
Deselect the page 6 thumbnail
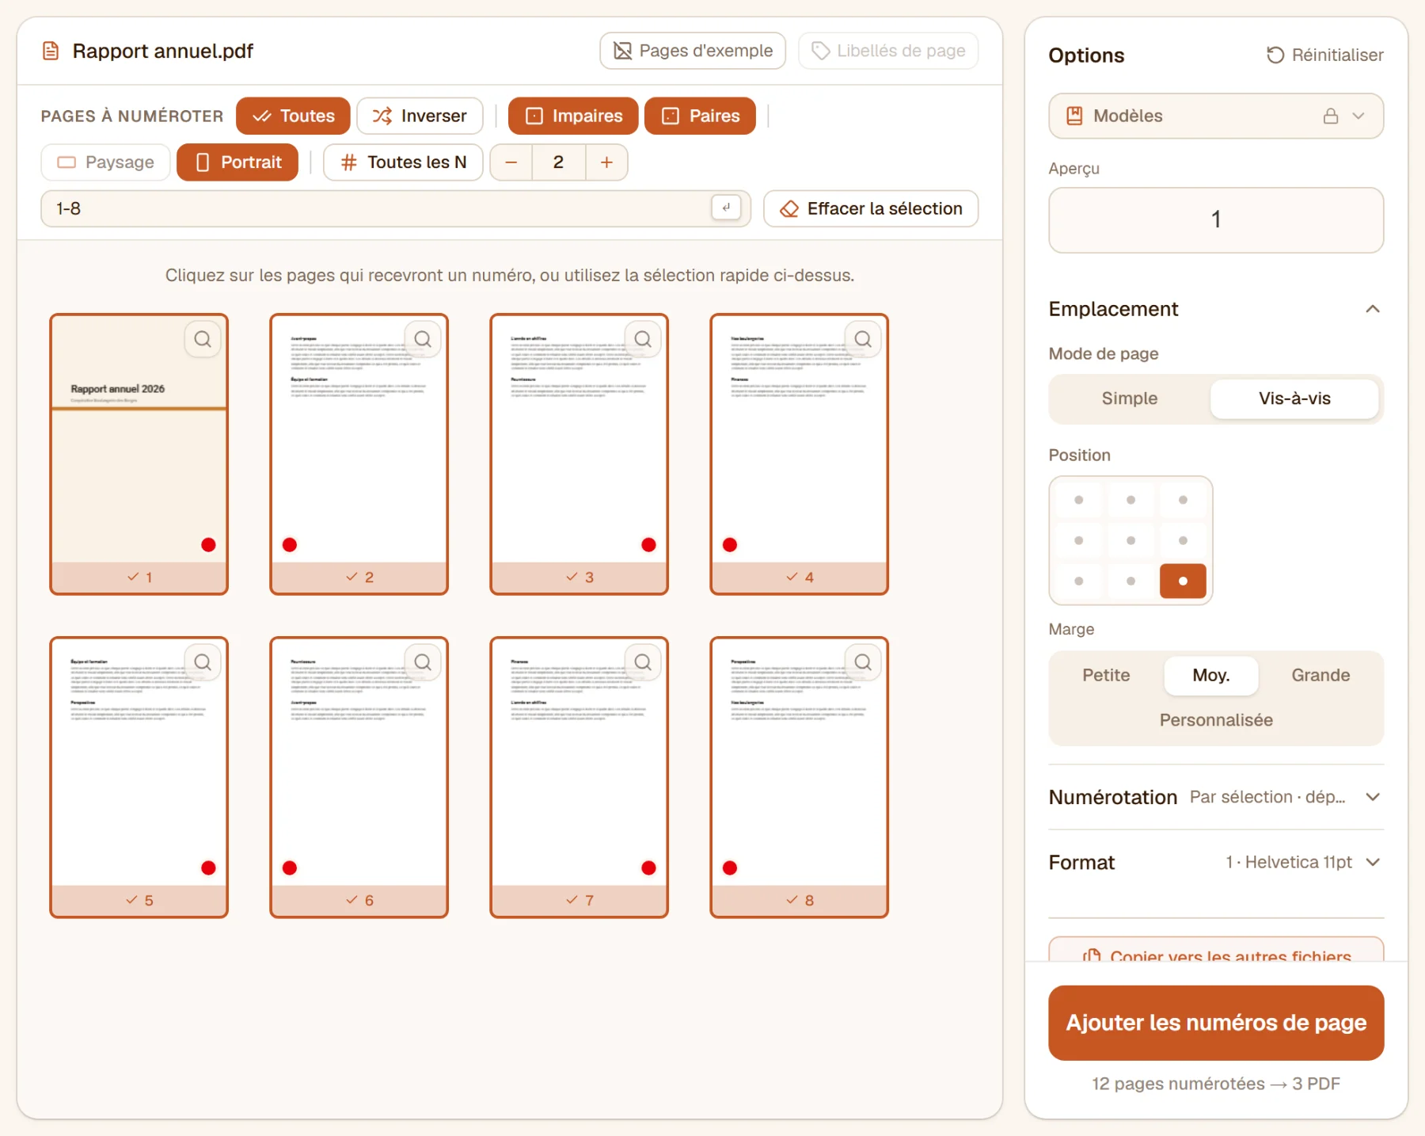pos(359,776)
